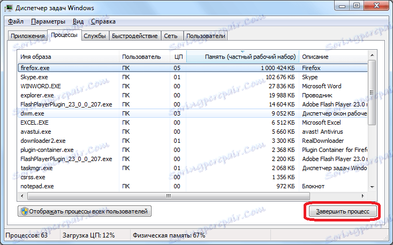The width and height of the screenshot is (393, 245).
Task: Click Отображать процессы всех пользователей button
Action: tap(85, 211)
